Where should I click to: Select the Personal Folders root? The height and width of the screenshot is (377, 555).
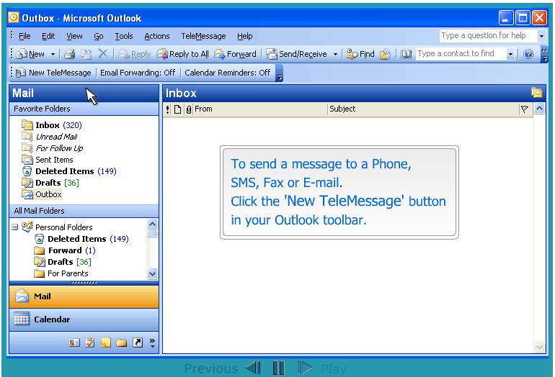[x=57, y=227]
